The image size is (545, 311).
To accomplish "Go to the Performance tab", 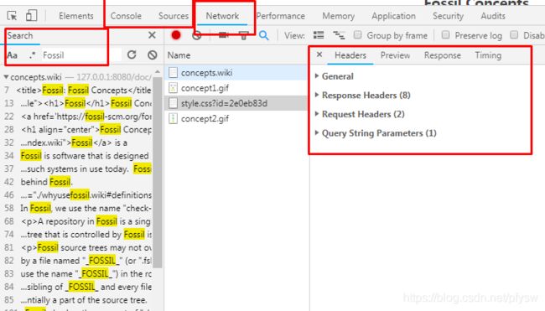I will (281, 16).
